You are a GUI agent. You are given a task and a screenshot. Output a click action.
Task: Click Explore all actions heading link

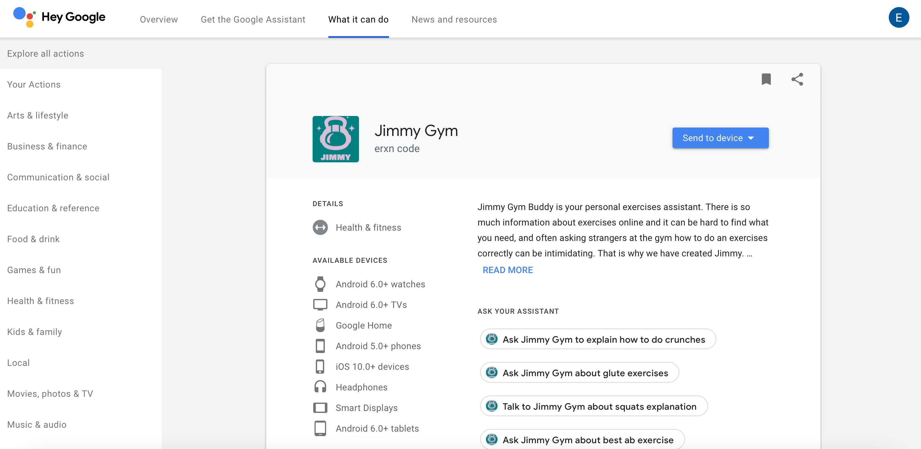(x=45, y=53)
